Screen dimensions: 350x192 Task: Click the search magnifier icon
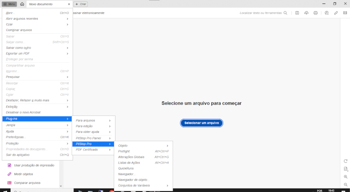[x=285, y=13]
